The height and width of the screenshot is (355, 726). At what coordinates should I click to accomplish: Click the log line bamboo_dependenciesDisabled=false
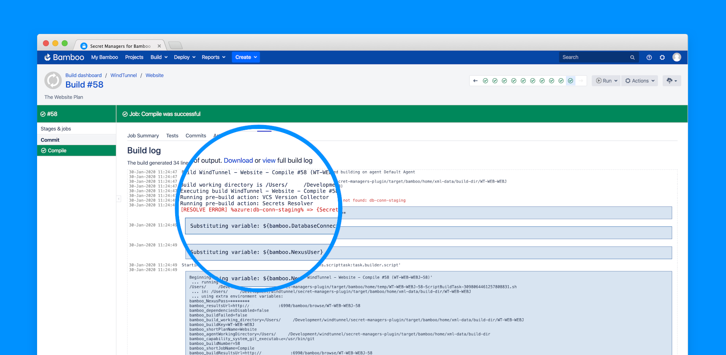229,310
